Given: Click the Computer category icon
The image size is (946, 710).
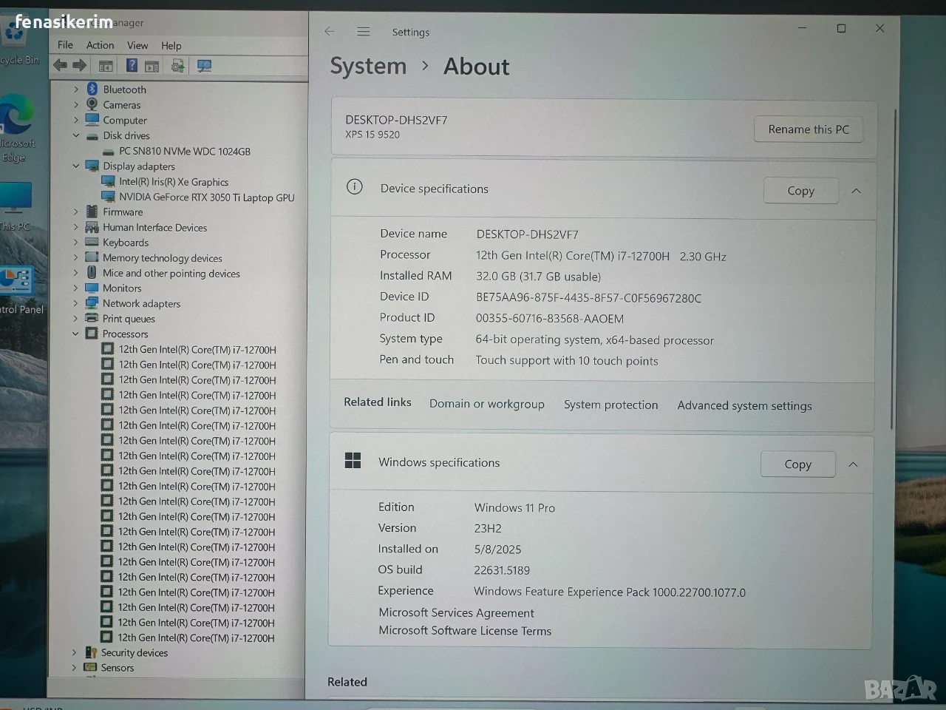Looking at the screenshot, I should 92,120.
